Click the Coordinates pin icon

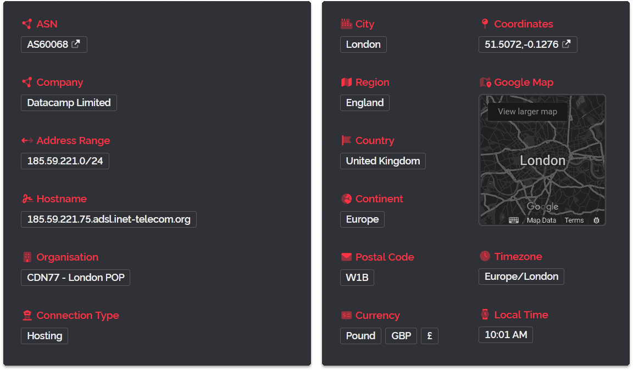point(485,24)
